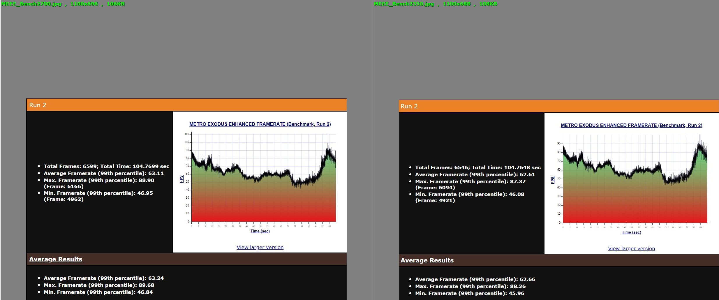The image size is (719, 300).
Task: Select average result 'Average Framerate (99th percentile): 62.66'
Action: (475, 279)
